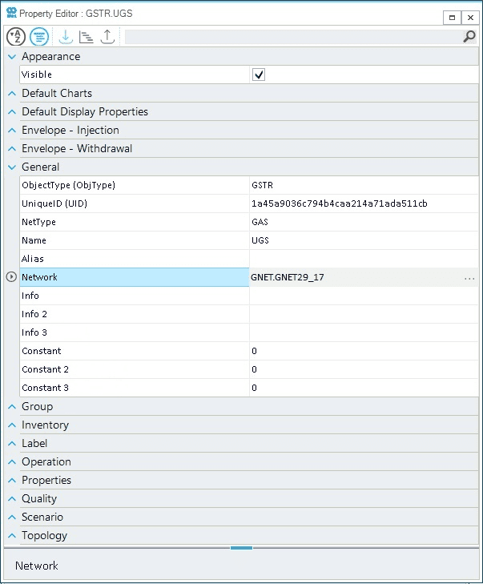Click the hierarchy sort bars icon
Image resolution: width=483 pixels, height=584 pixels.
pyautogui.click(x=87, y=36)
